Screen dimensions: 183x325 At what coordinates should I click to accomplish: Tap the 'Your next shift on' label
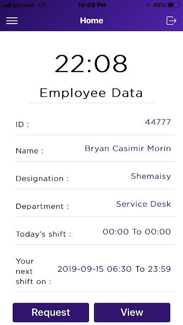coord(33,271)
